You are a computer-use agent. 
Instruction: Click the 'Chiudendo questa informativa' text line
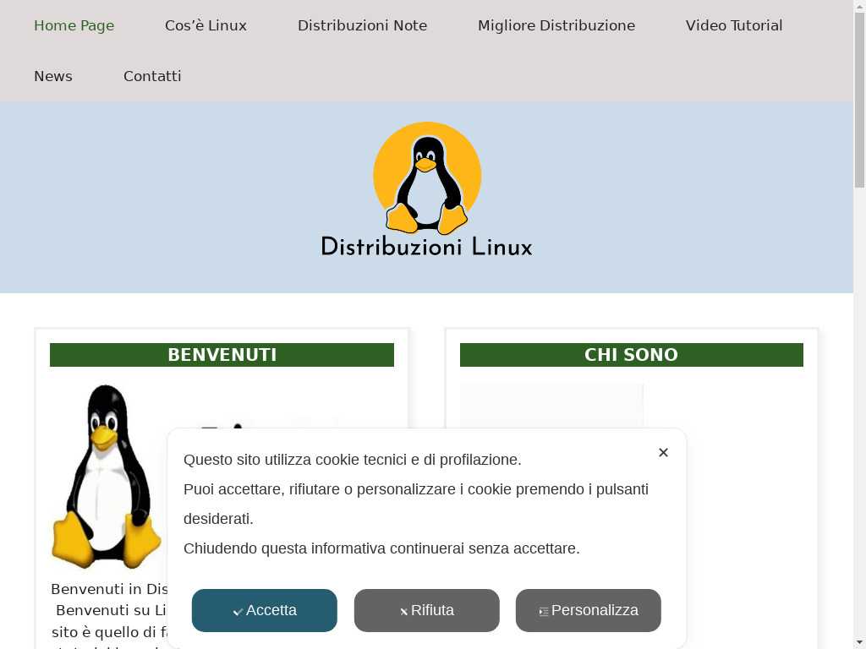(381, 548)
